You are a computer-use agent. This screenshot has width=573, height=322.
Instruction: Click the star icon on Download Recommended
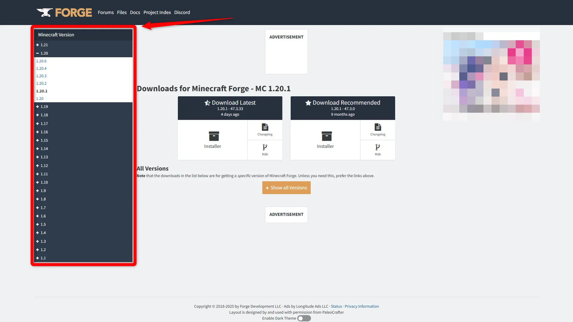coord(308,103)
